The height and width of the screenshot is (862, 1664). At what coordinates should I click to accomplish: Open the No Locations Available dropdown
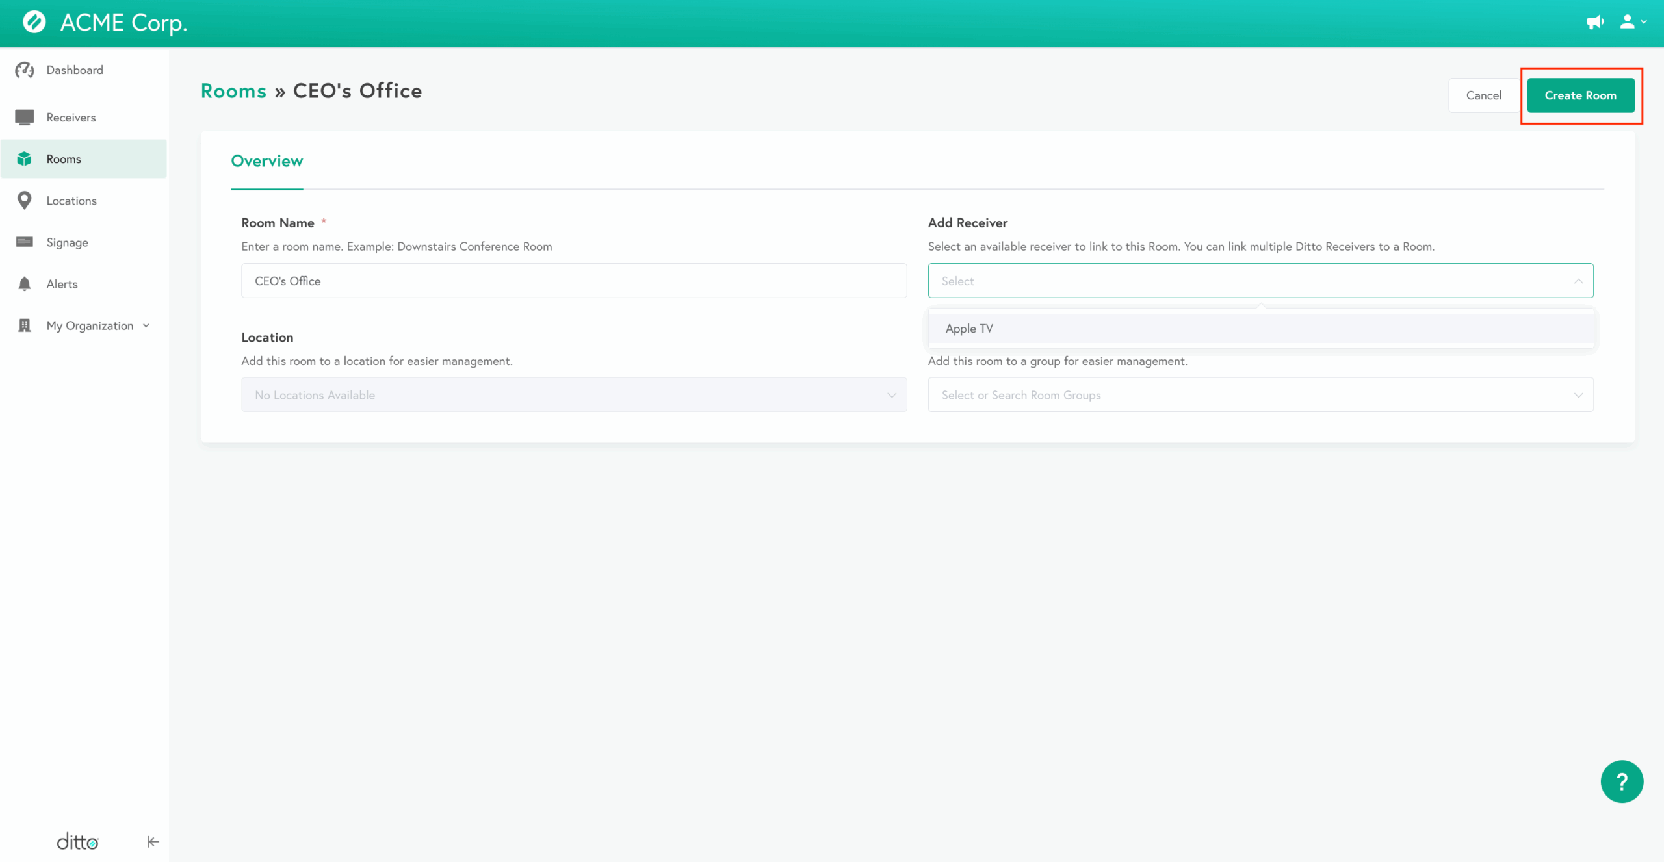(573, 395)
